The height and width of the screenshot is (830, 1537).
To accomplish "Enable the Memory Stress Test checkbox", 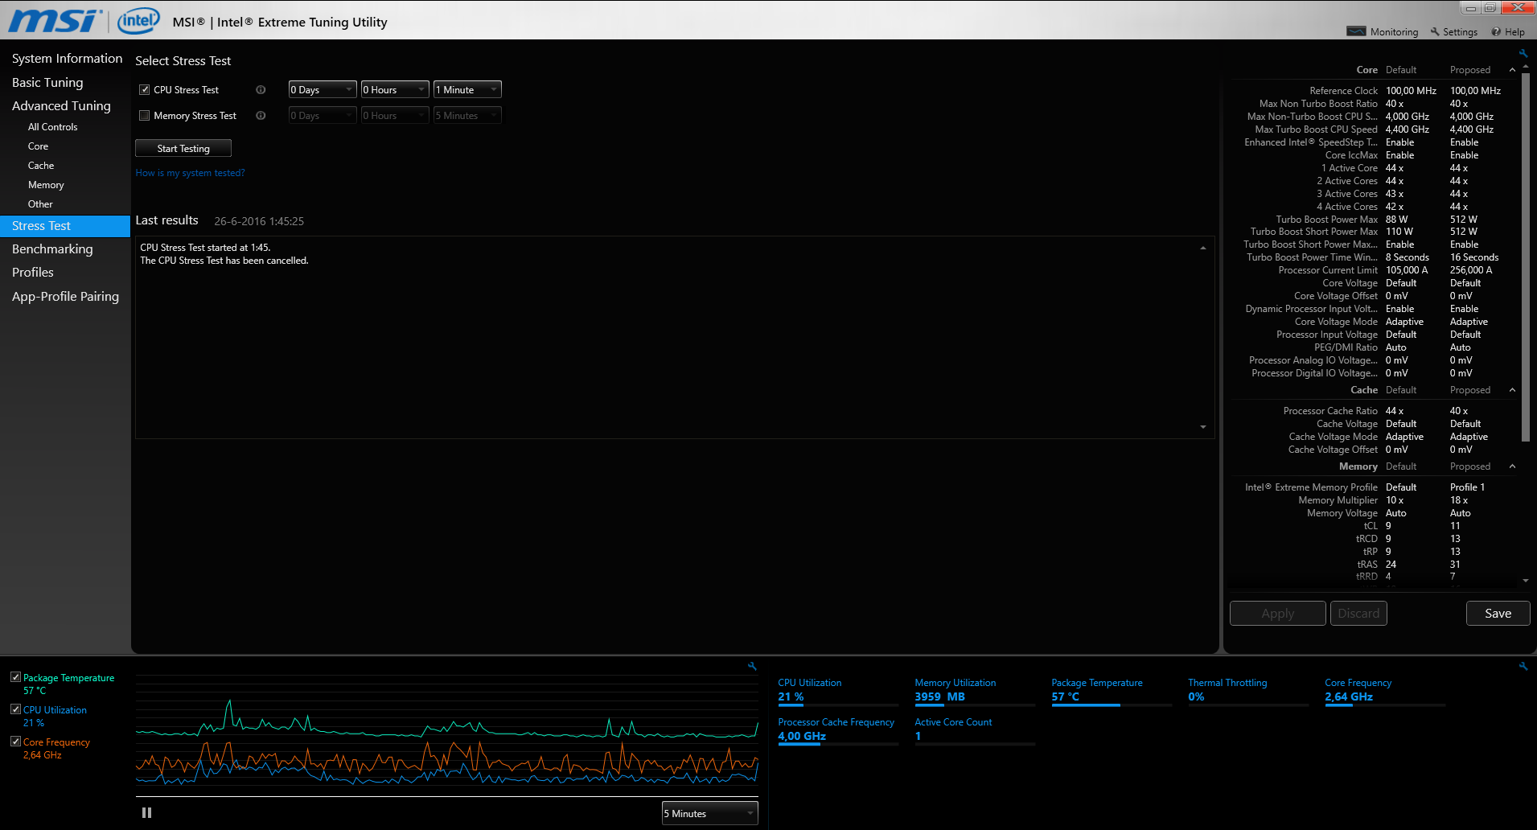I will point(145,116).
